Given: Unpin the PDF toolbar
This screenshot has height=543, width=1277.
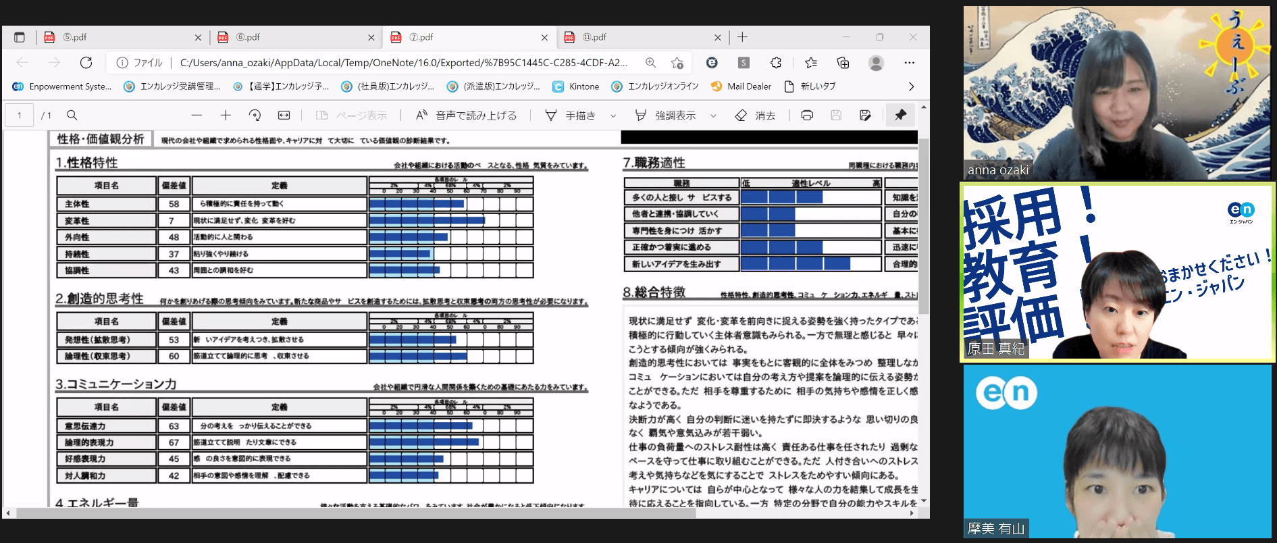Looking at the screenshot, I should (900, 115).
